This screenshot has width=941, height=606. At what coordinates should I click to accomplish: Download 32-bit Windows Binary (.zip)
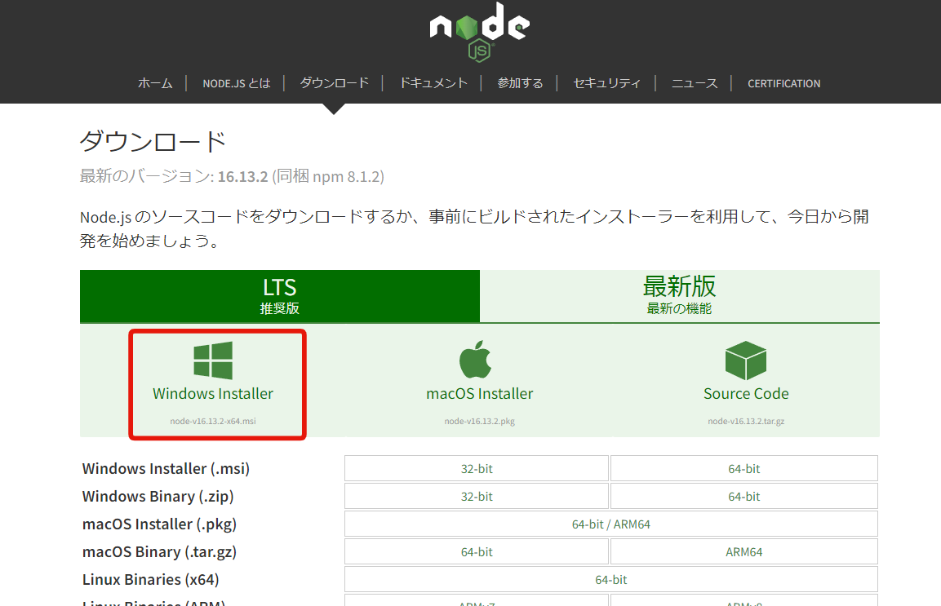(x=477, y=496)
